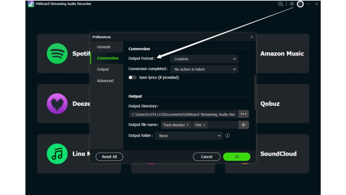Viewport: 346px width, 195px height.
Task: Click the Line Music note icon
Action: pos(57,154)
